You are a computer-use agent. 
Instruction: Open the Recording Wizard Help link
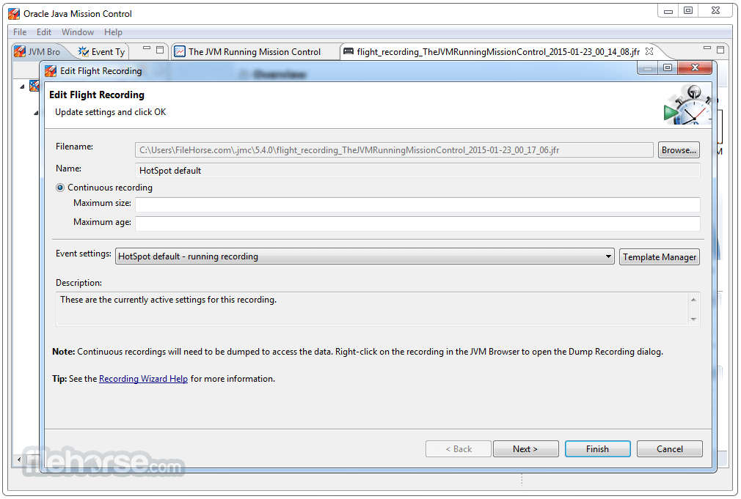coord(143,379)
